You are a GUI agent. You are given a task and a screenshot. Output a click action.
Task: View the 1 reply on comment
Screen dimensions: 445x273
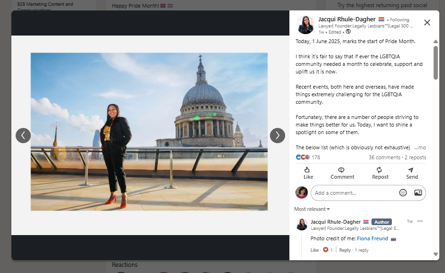pos(362,250)
